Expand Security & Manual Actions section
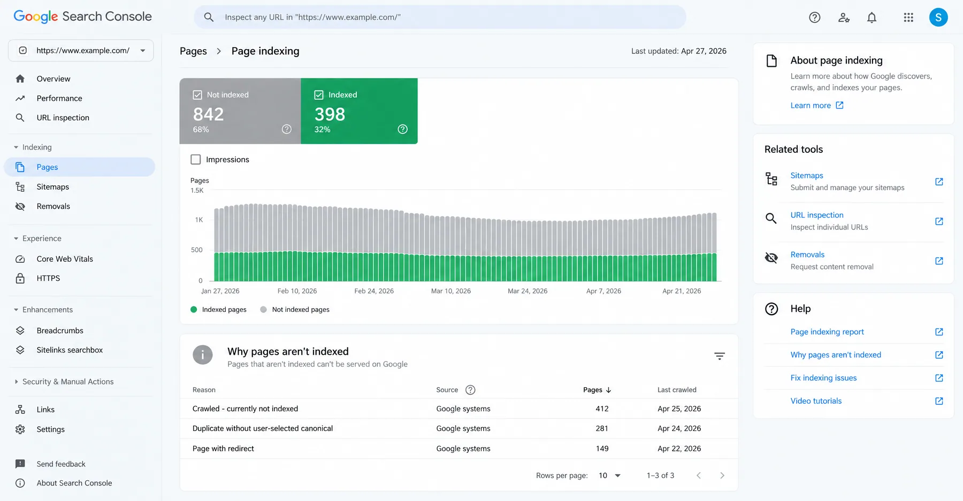Image resolution: width=963 pixels, height=501 pixels. 64,382
